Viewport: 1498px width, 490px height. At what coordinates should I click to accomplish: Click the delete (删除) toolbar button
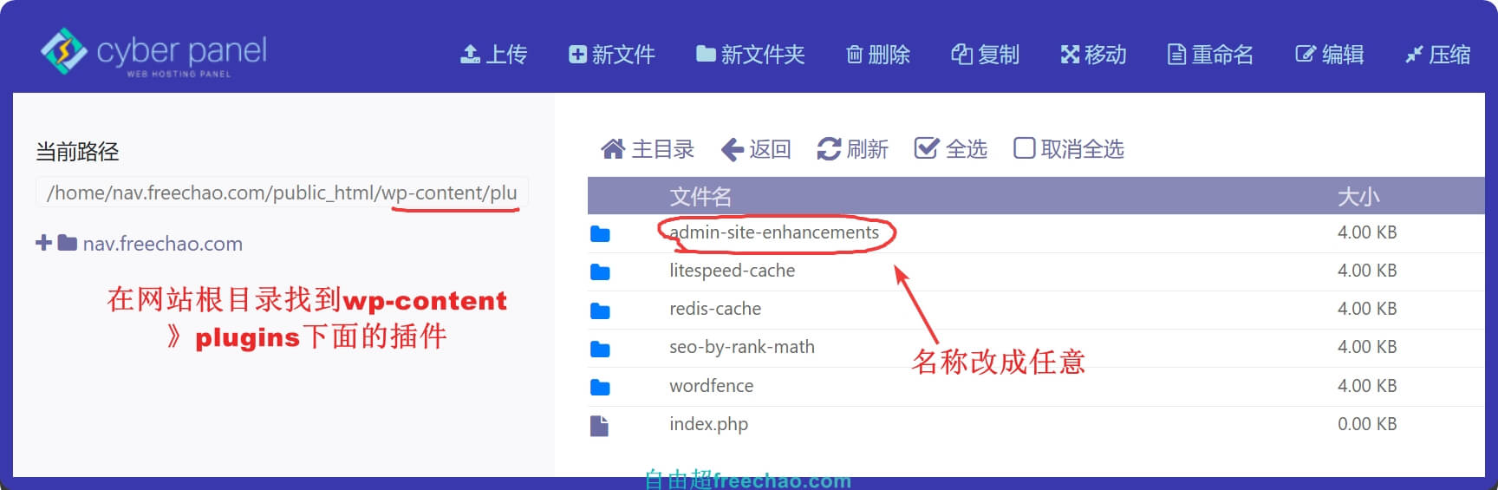pyautogui.click(x=877, y=55)
